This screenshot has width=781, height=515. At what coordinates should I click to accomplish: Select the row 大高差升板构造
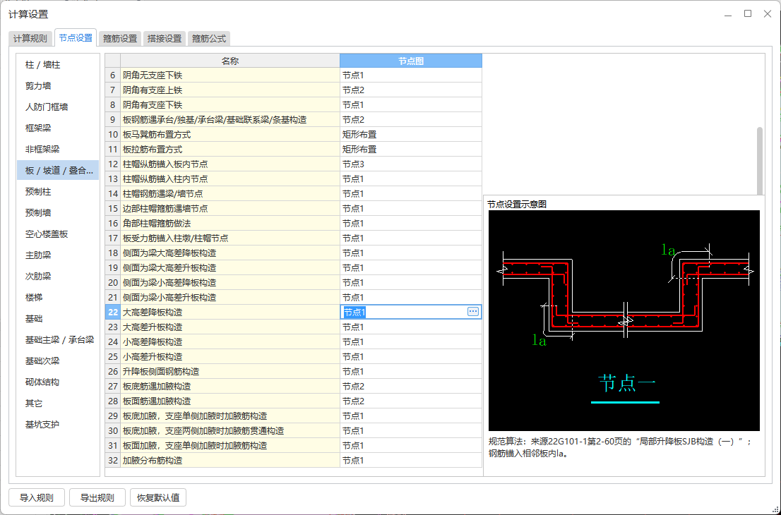tap(293, 327)
